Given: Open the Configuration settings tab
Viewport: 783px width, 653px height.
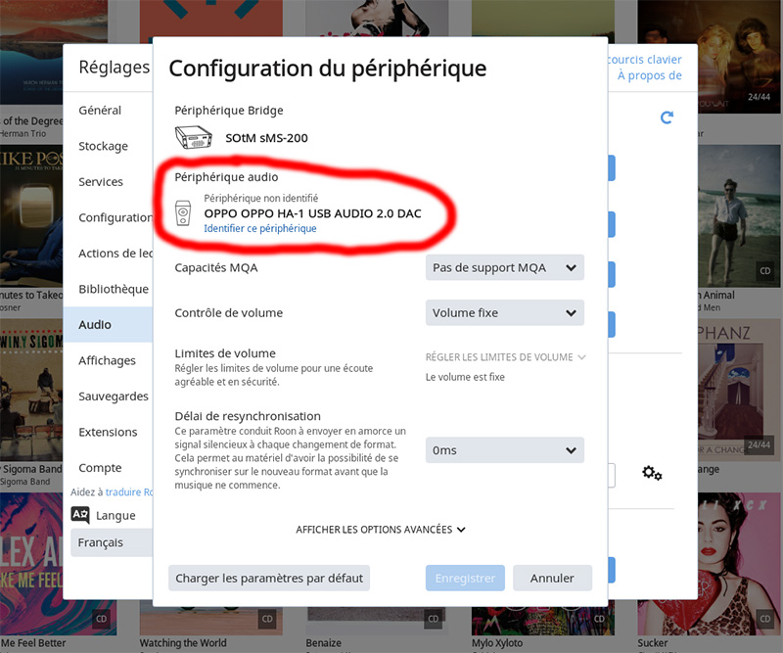Looking at the screenshot, I should coord(108,217).
